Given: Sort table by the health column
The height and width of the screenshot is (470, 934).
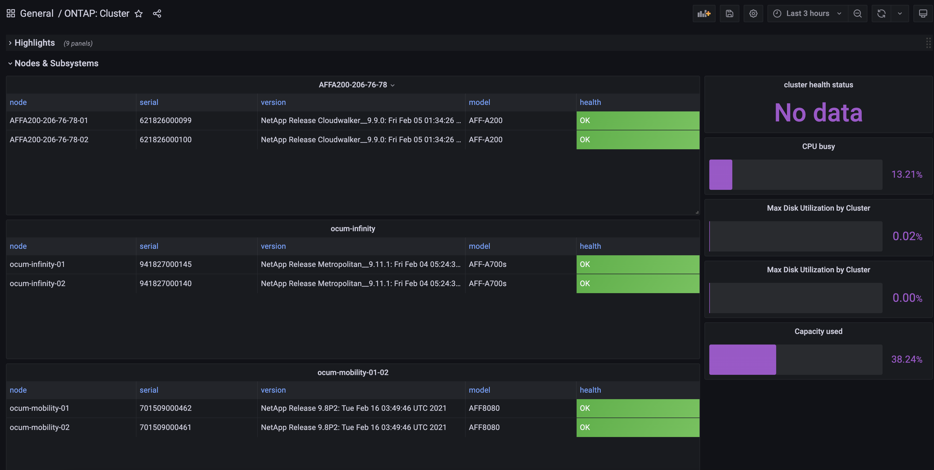Looking at the screenshot, I should 590,102.
